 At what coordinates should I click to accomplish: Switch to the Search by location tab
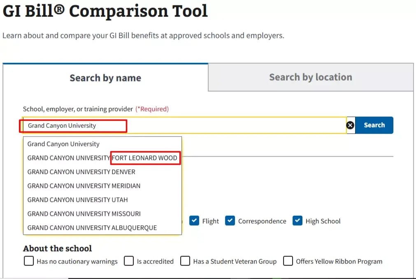coord(311,77)
